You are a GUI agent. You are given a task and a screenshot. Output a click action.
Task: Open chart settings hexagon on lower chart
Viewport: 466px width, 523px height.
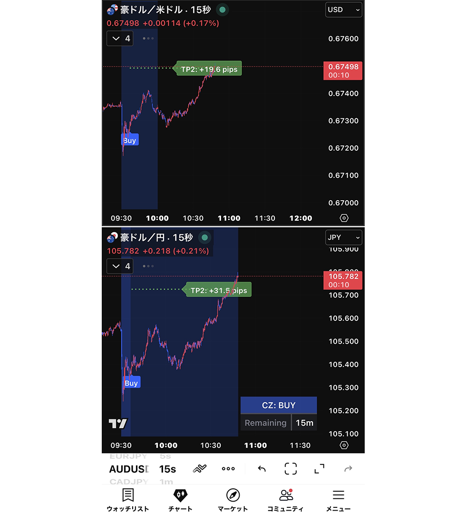[344, 446]
